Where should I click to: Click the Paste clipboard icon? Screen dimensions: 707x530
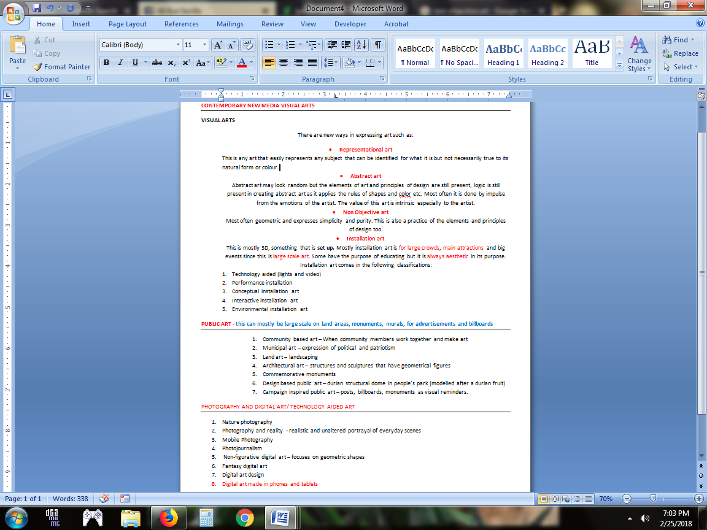coord(18,45)
